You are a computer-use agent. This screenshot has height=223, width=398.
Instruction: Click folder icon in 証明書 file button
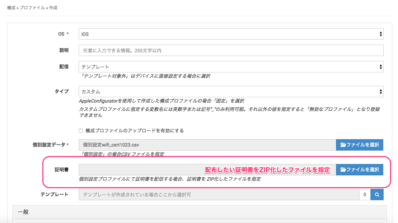click(343, 170)
